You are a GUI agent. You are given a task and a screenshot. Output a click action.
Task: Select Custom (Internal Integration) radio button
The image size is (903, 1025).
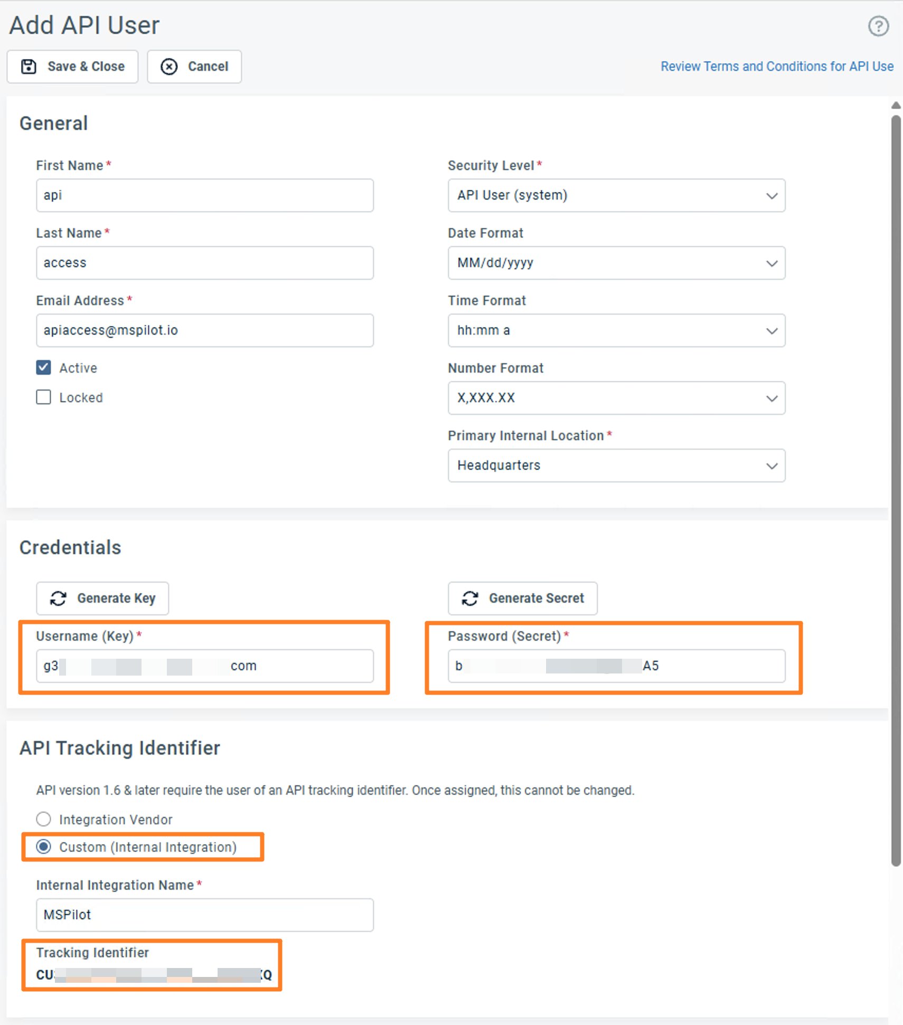(x=44, y=847)
